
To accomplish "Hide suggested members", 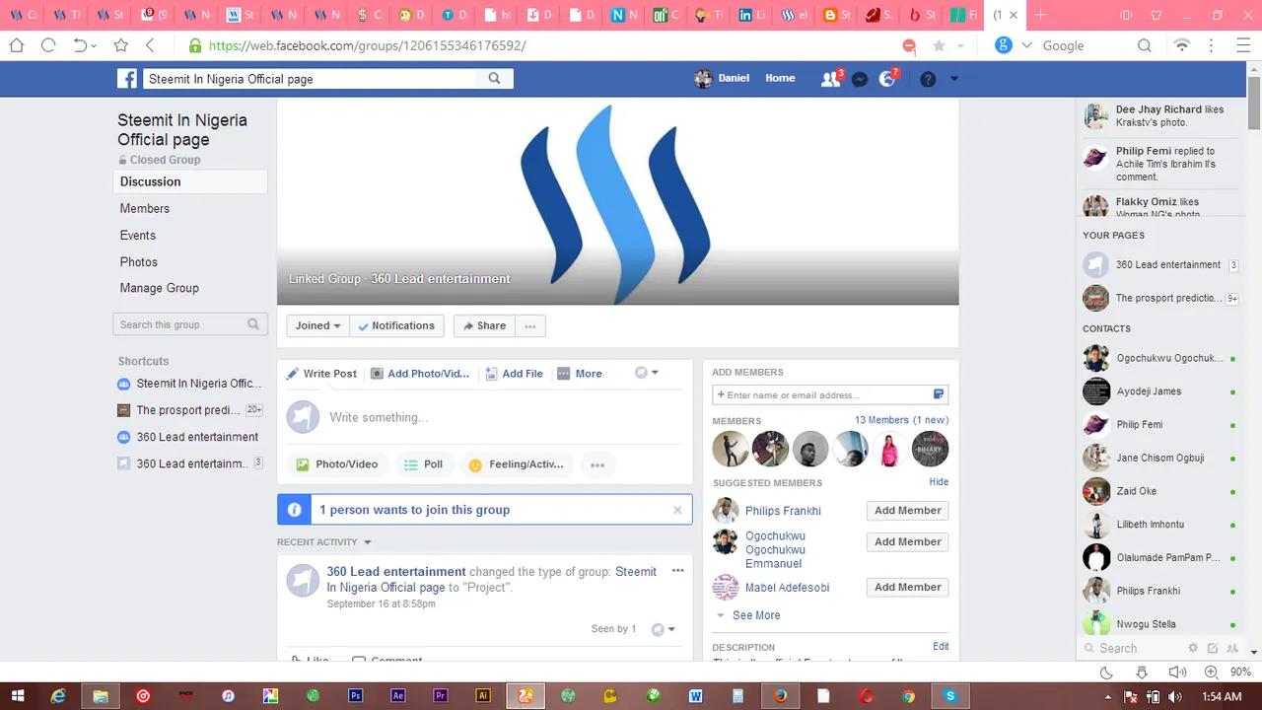I will [x=939, y=482].
